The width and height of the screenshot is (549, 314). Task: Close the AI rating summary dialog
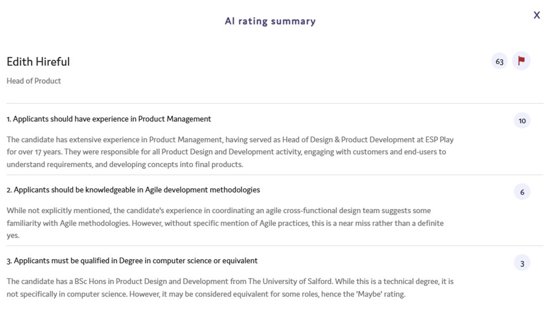tap(537, 15)
